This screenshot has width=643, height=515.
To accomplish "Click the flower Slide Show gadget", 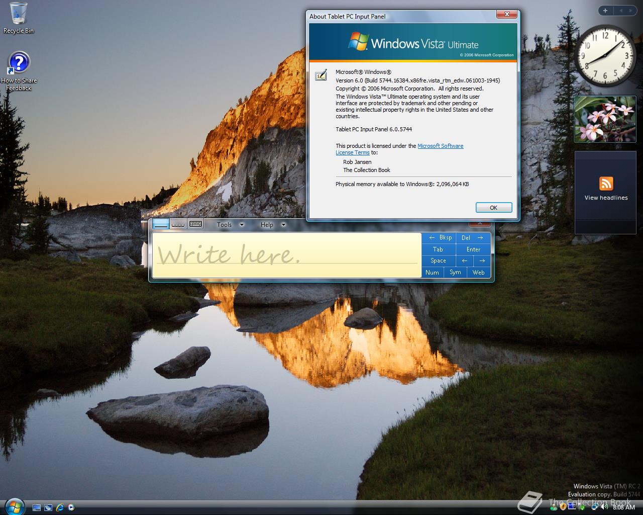I will click(x=605, y=119).
